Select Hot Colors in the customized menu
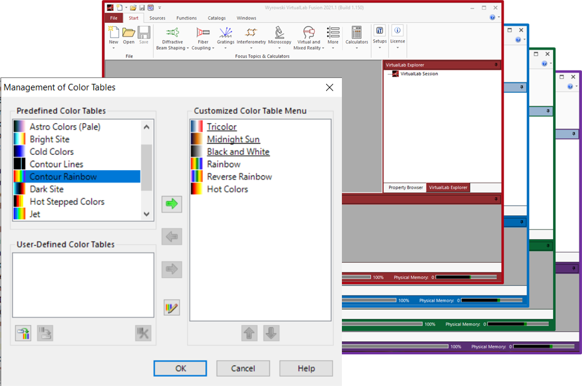Viewport: 582px width, 386px height. [x=228, y=189]
